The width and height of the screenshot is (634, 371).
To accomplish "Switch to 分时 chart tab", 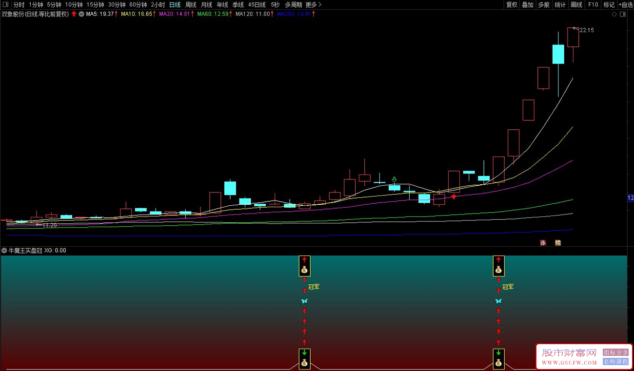I will tap(19, 4).
